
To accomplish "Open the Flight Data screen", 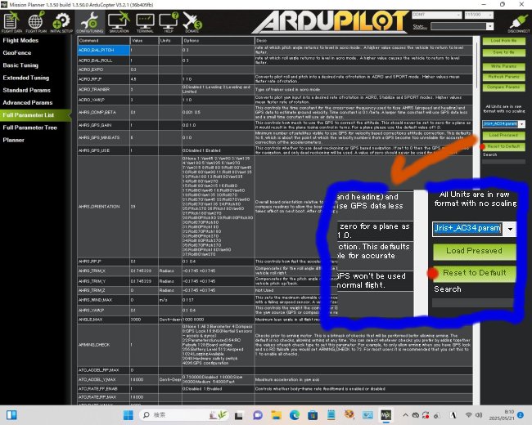I will click(x=11, y=22).
